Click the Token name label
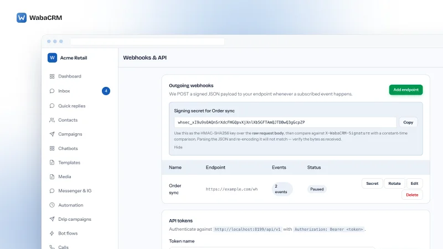Viewport: 443px width, 249px height. pos(182,241)
